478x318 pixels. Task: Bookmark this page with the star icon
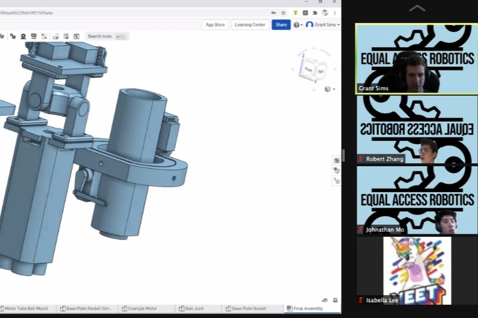tap(284, 13)
